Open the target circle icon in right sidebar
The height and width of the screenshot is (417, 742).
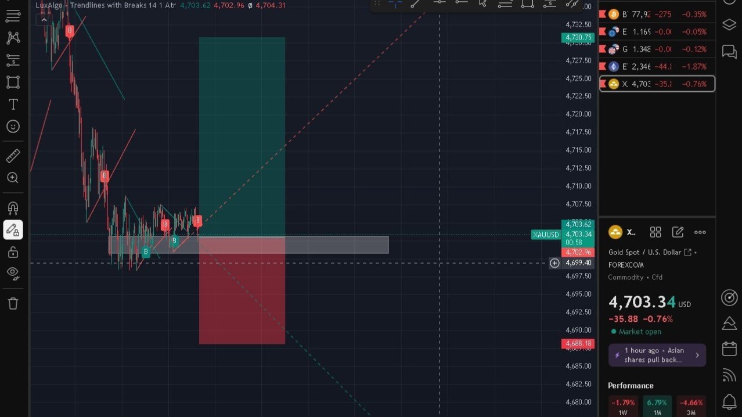pos(729,298)
